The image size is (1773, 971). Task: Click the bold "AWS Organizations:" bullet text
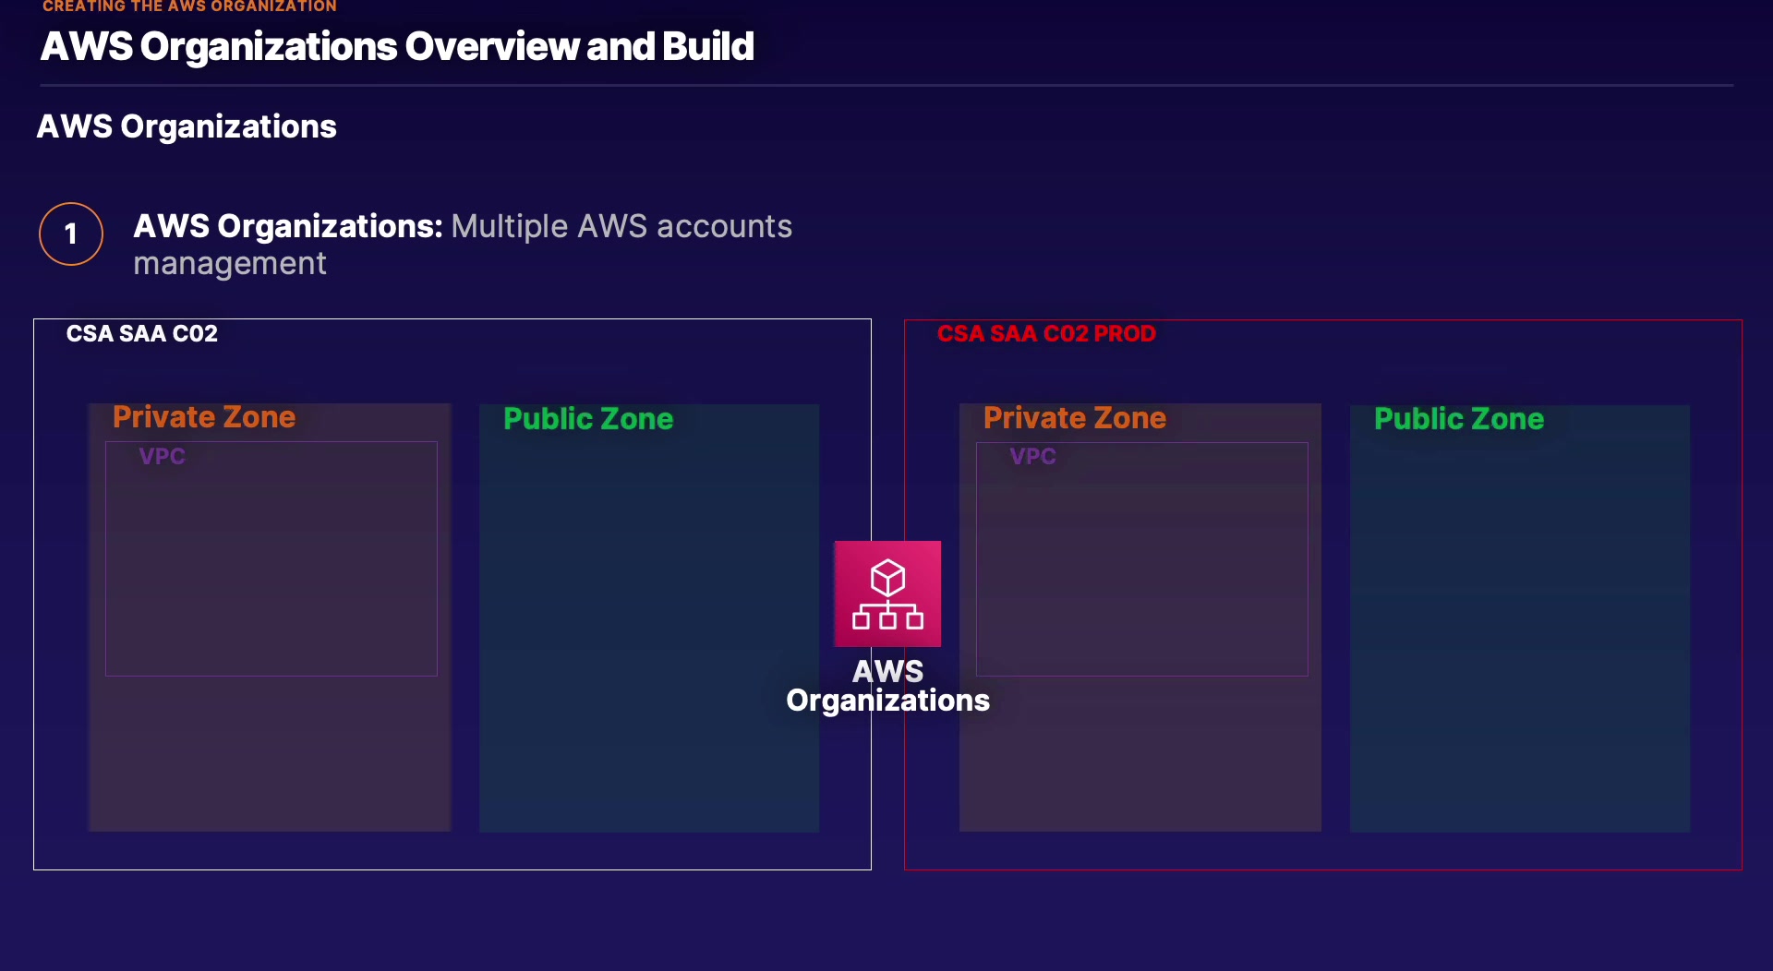[x=288, y=226]
